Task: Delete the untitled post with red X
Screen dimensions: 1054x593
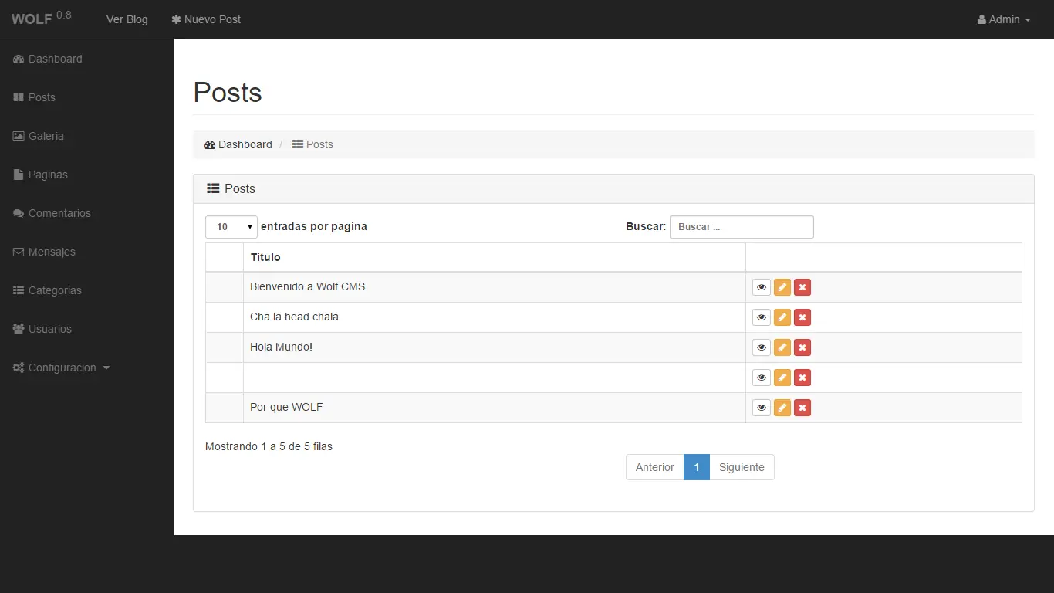Action: [x=802, y=378]
